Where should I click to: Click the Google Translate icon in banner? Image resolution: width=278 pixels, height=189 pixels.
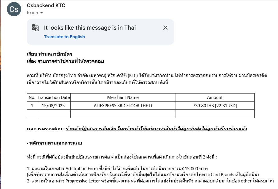pyautogui.click(x=35, y=28)
